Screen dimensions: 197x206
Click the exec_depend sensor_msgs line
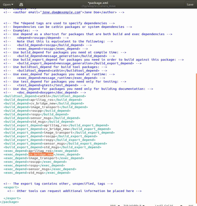[x=40, y=169]
